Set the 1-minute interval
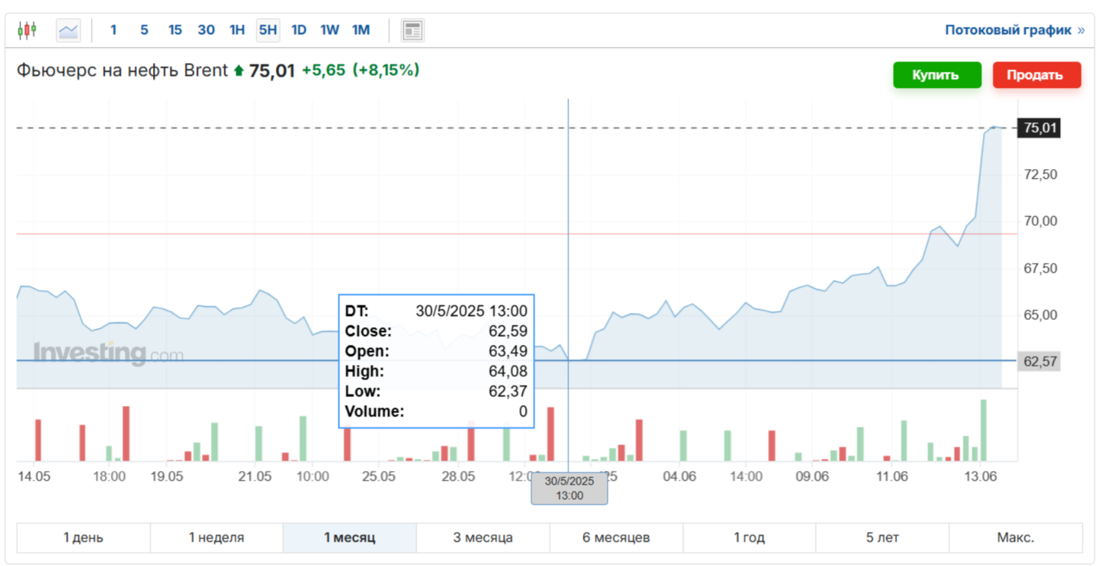1098x566 pixels. (114, 30)
